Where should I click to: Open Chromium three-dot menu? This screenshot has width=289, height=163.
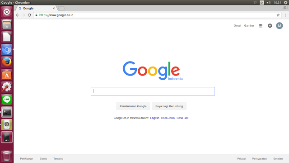click(285, 15)
